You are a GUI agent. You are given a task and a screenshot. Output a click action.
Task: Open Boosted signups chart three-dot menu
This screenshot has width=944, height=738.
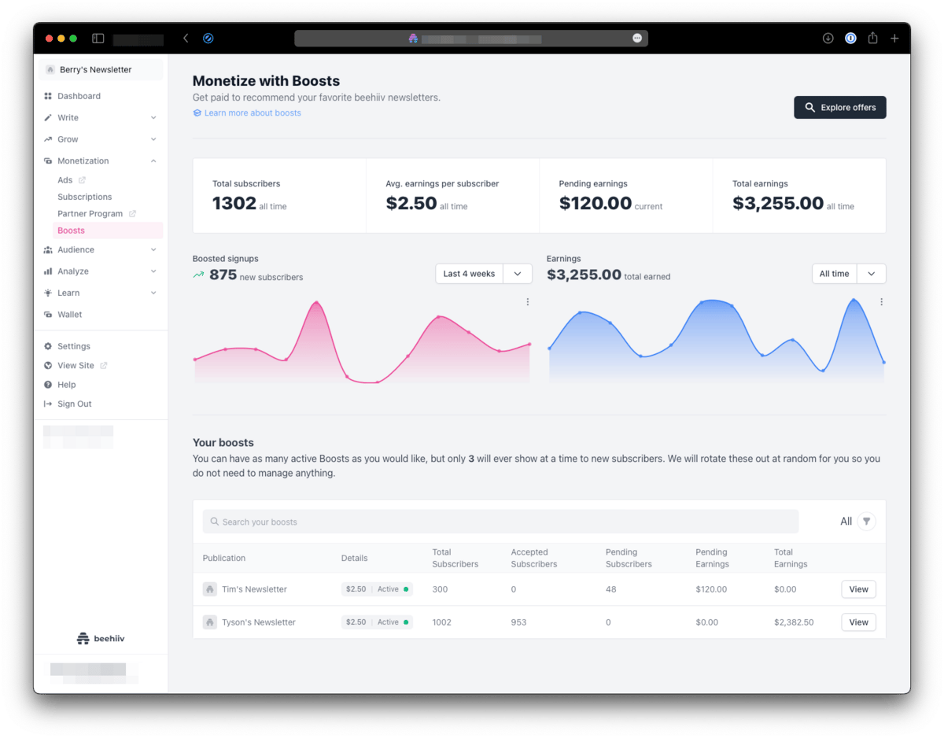(527, 302)
